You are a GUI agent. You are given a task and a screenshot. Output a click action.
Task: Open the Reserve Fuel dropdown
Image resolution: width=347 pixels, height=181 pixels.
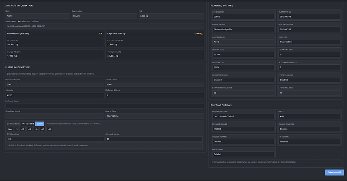coord(243,55)
